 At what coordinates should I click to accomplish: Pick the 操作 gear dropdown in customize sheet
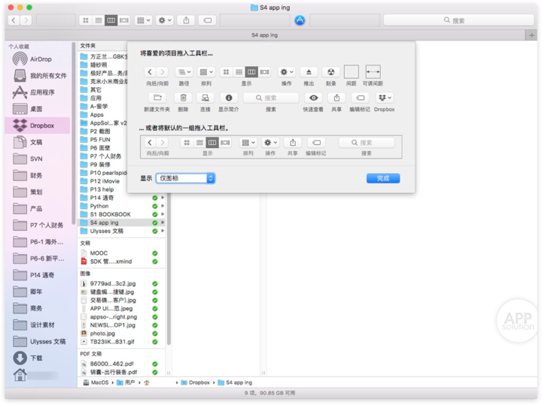[x=287, y=72]
